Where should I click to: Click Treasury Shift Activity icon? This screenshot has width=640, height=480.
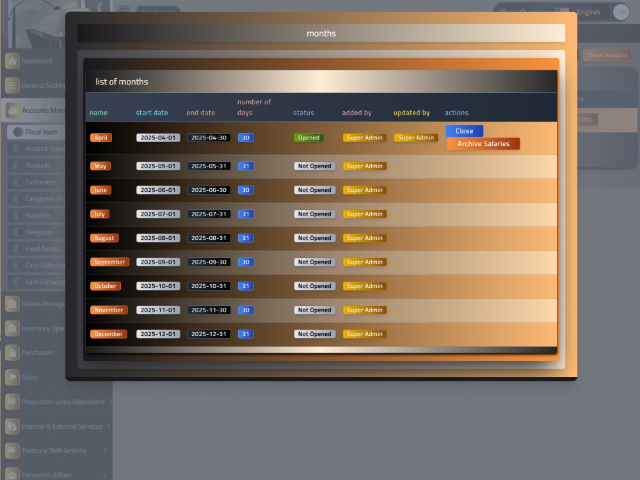tap(12, 451)
